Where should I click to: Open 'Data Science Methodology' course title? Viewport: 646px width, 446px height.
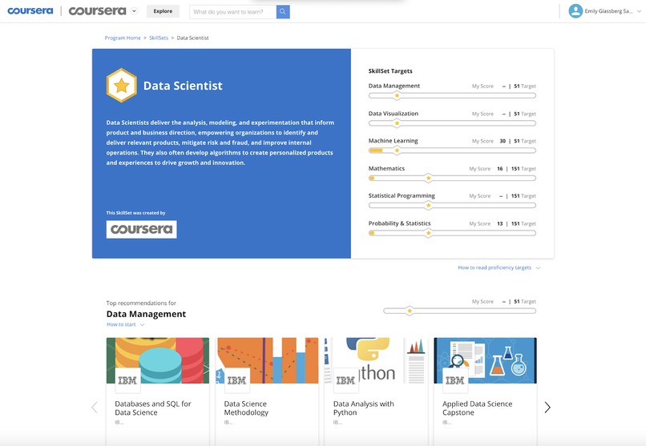(x=246, y=408)
